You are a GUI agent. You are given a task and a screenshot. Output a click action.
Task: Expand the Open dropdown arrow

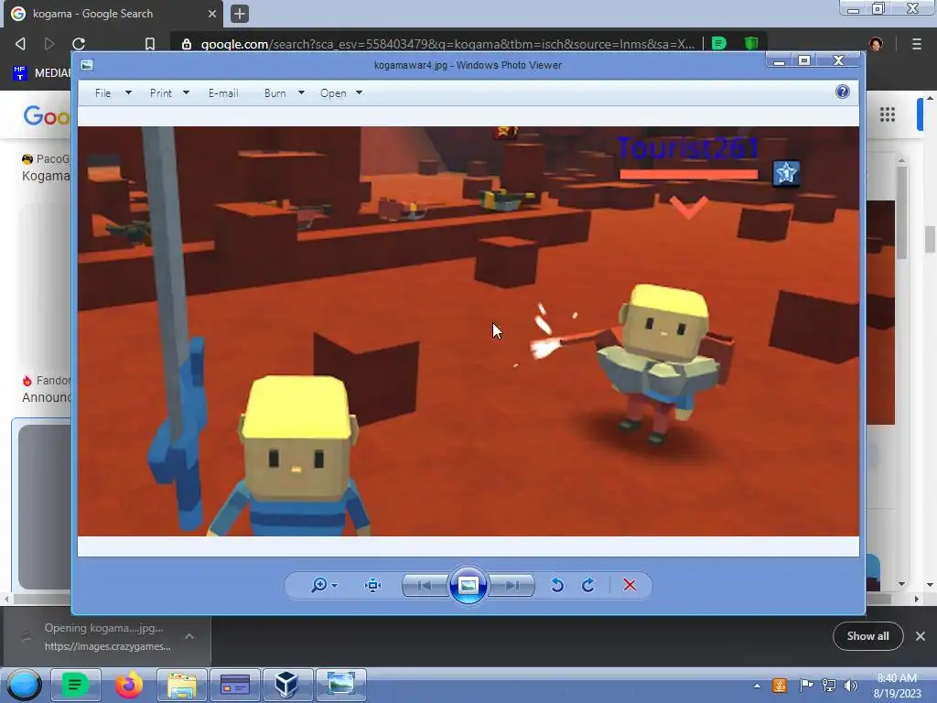[x=359, y=92]
